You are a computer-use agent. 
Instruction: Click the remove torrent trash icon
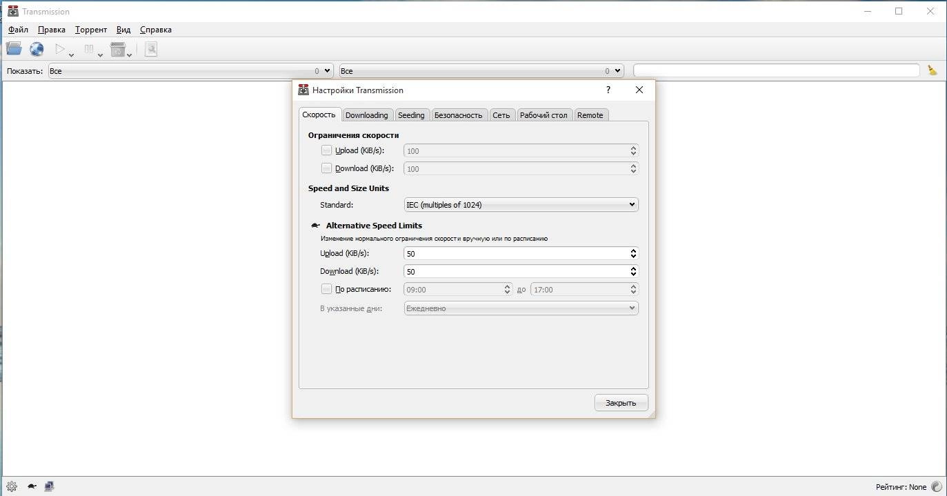[x=118, y=49]
